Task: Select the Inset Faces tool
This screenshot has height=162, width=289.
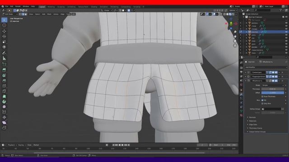Action: (4, 76)
